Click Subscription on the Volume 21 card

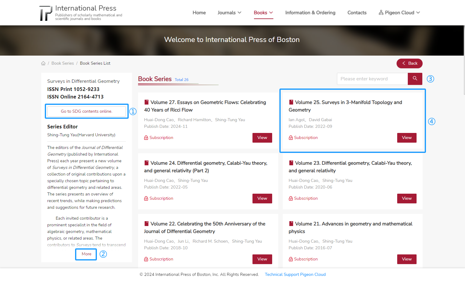coord(306,259)
